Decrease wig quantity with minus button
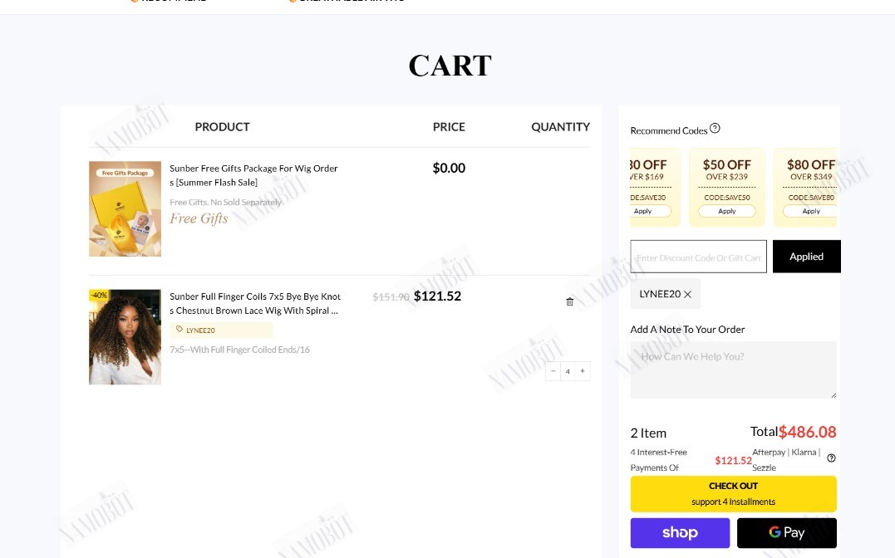Image resolution: width=895 pixels, height=558 pixels. pyautogui.click(x=553, y=371)
